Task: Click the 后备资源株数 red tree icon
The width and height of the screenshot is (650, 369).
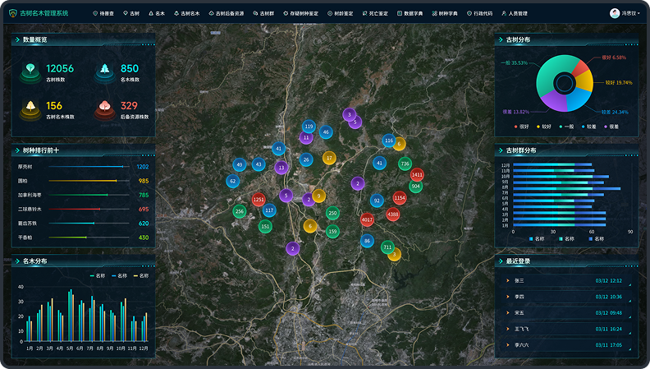Action: coord(106,108)
